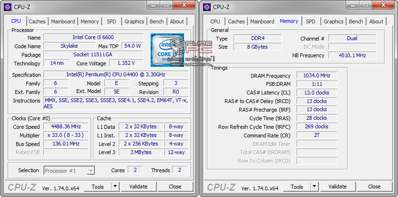The height and width of the screenshot is (197, 398).
Task: Click Tools button in right CPU-Z window
Action: point(297,187)
